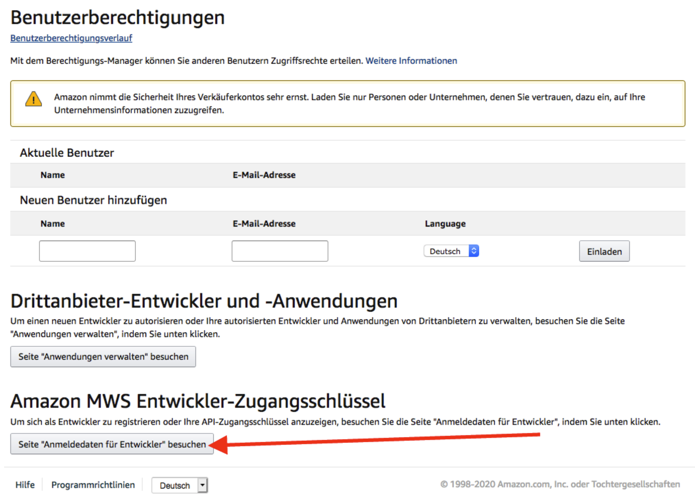Click the footer language dropdown arrow
This screenshot has height=501, width=695.
click(203, 486)
